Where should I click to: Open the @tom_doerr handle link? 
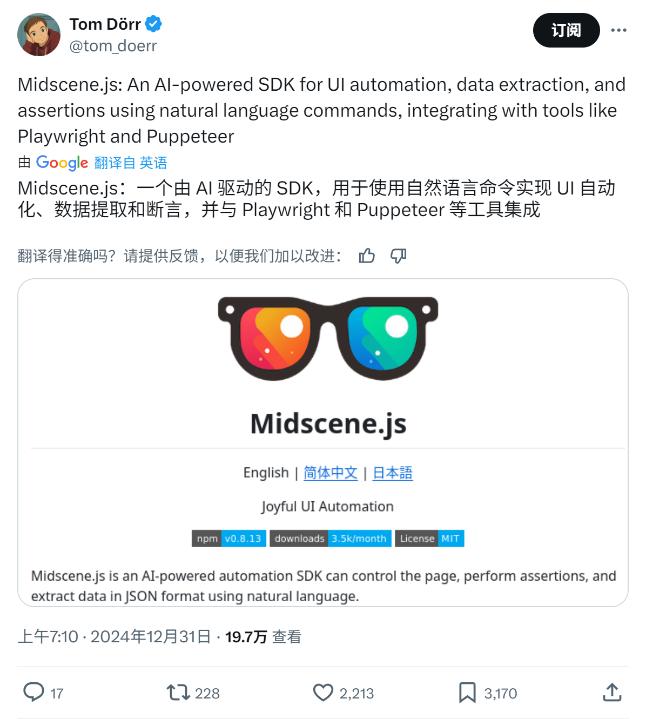tap(113, 46)
